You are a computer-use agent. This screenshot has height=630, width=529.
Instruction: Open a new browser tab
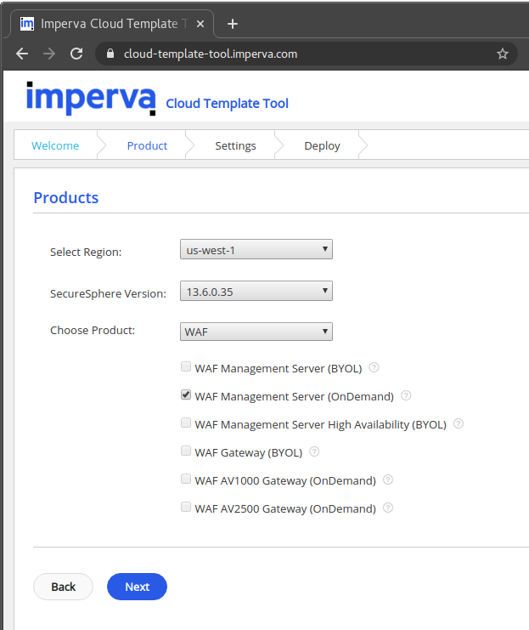click(233, 24)
